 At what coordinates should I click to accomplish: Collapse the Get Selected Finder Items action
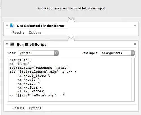pyautogui.click(x=7, y=25)
